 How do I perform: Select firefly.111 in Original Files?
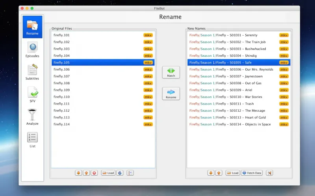[103, 103]
